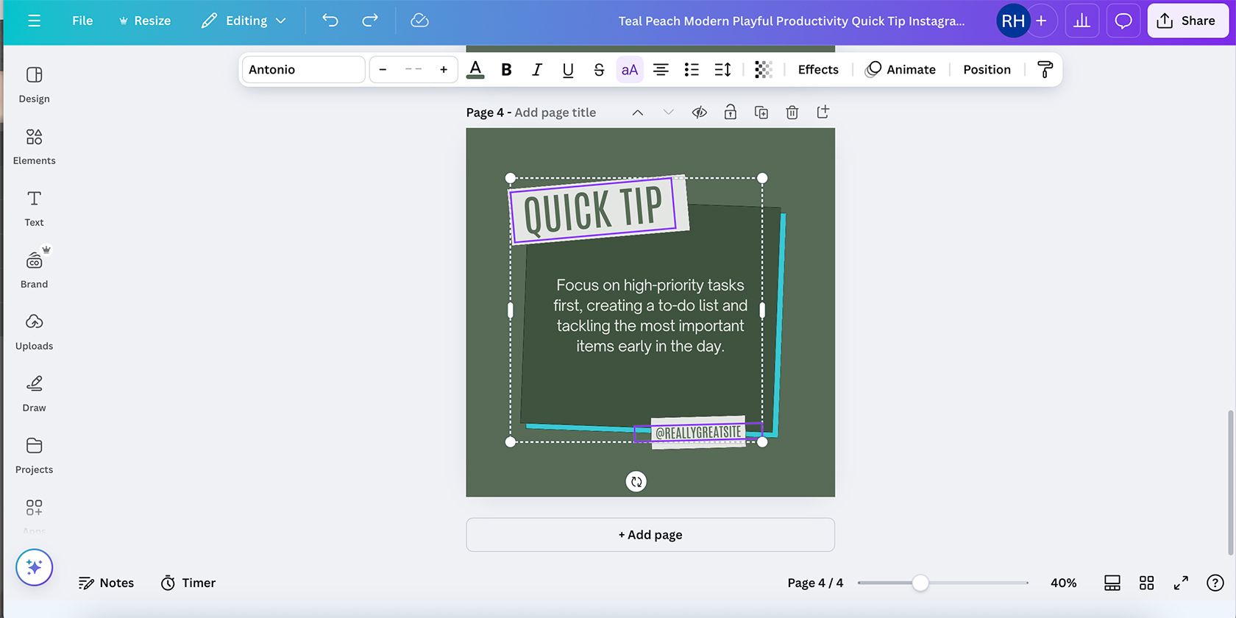Select the Draw tool

point(34,394)
